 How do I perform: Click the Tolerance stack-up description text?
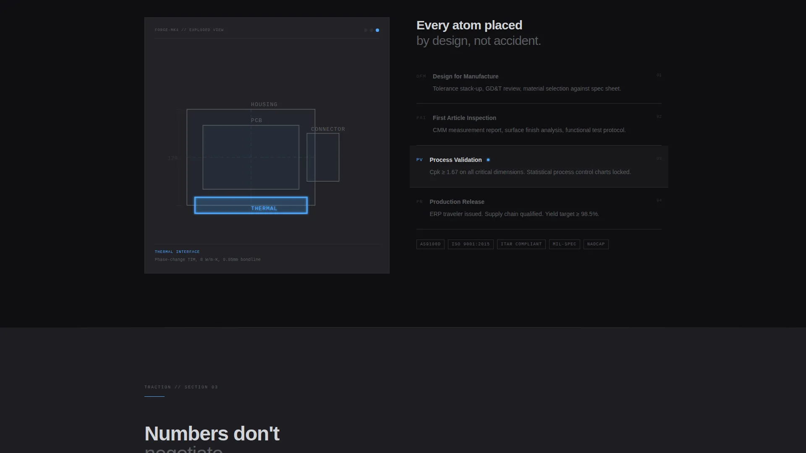click(527, 89)
